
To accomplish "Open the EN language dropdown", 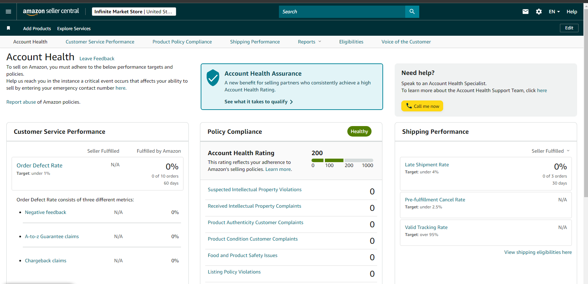I will (554, 12).
